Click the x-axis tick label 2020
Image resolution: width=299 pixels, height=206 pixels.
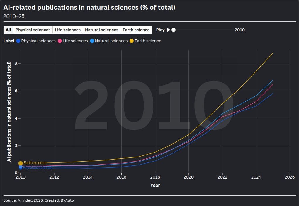[188, 177]
